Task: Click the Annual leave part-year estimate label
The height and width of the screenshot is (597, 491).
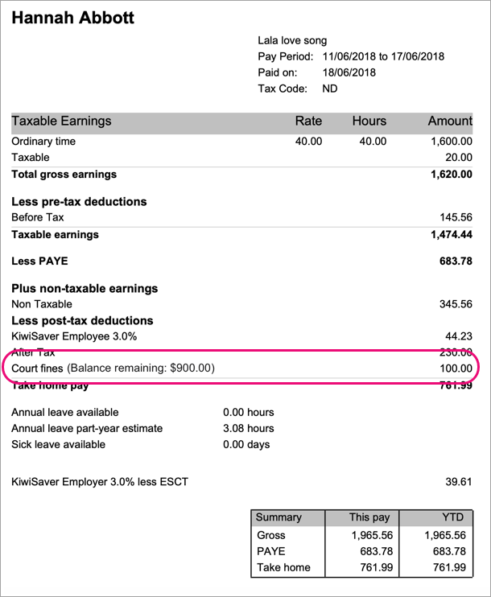Action: 87,428
